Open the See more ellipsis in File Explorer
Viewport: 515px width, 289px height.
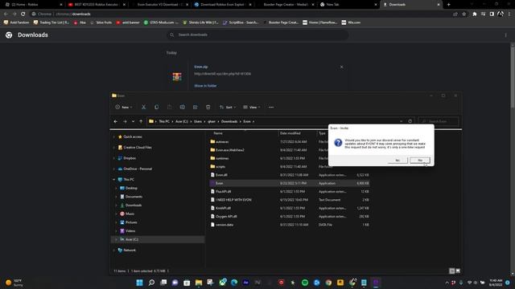[x=271, y=107]
